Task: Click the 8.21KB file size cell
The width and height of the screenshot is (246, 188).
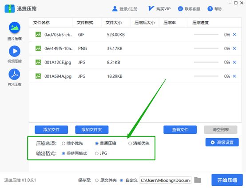Action: [x=113, y=62]
